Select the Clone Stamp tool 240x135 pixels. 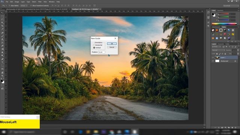point(2,39)
